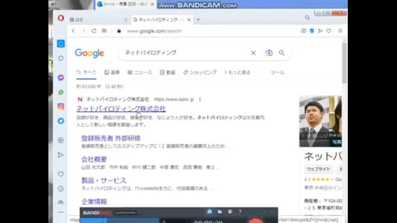Open 登録販売者 外部研修 sitelink
Viewport: 397px width, 223px height.
pos(111,138)
